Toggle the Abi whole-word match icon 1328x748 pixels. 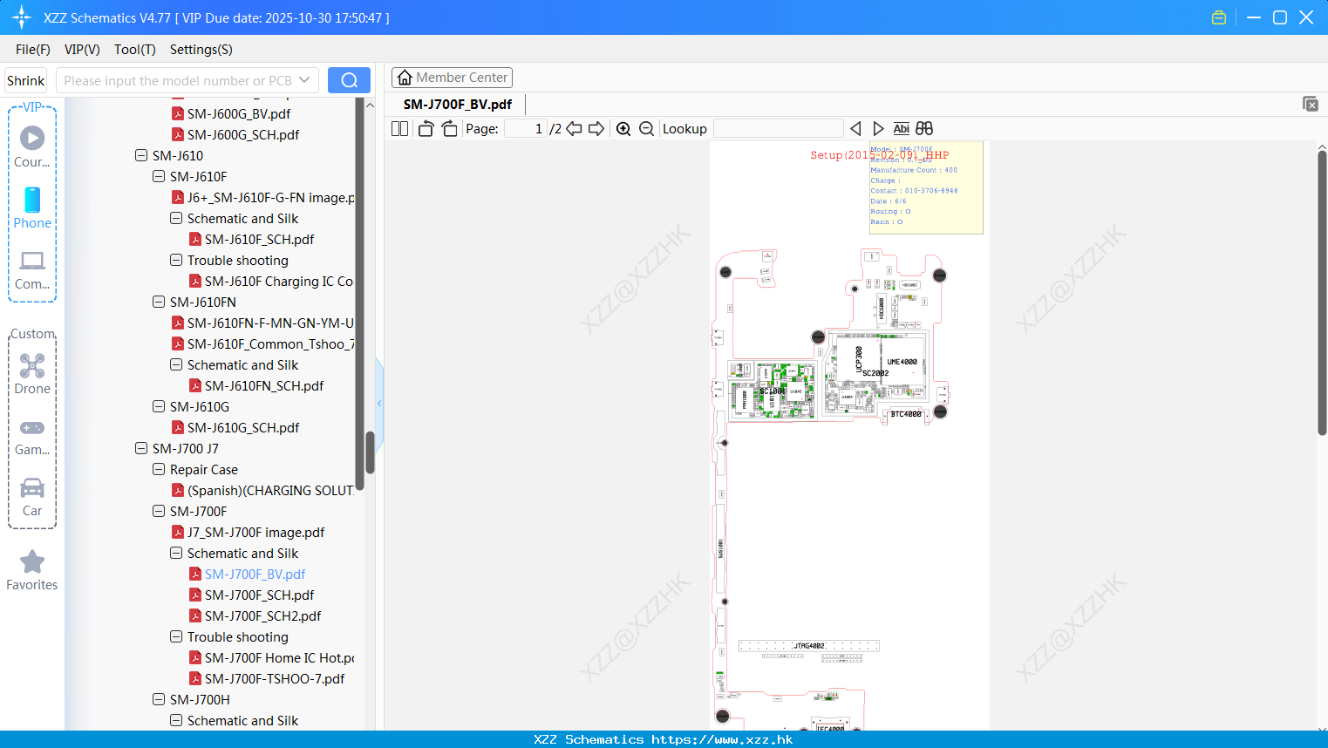click(x=901, y=128)
